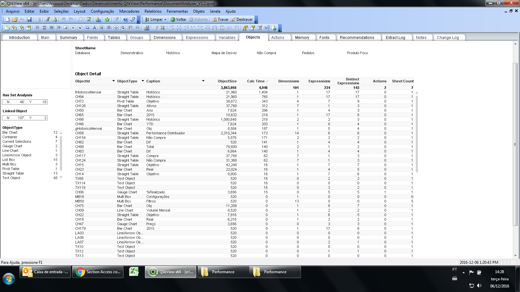Open the Configuração menu
This screenshot has width=520, height=292.
(102, 11)
